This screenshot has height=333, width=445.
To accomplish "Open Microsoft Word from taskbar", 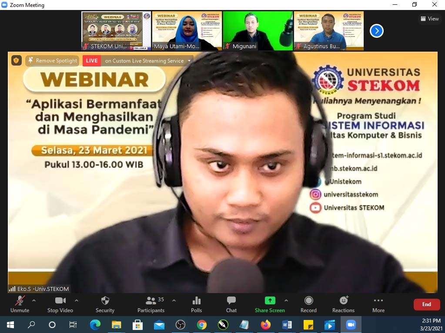I will click(x=287, y=324).
